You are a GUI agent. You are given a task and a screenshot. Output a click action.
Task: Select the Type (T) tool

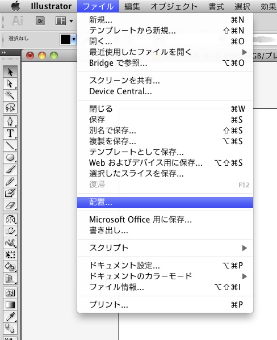tap(10, 133)
